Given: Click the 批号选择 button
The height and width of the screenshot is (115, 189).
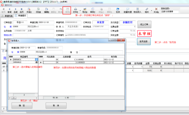Looking at the screenshot, I should click(x=144, y=41).
